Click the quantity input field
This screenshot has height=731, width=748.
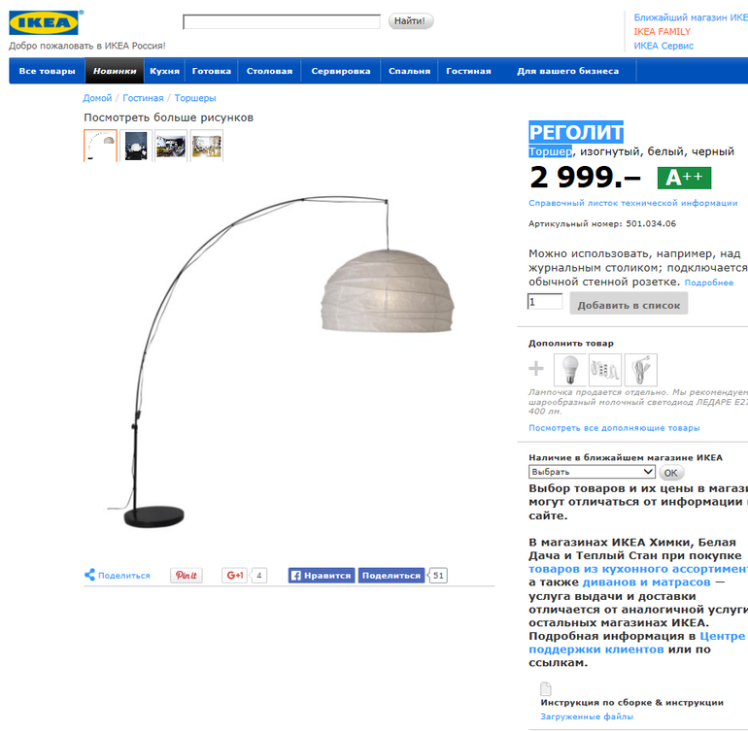(x=545, y=301)
